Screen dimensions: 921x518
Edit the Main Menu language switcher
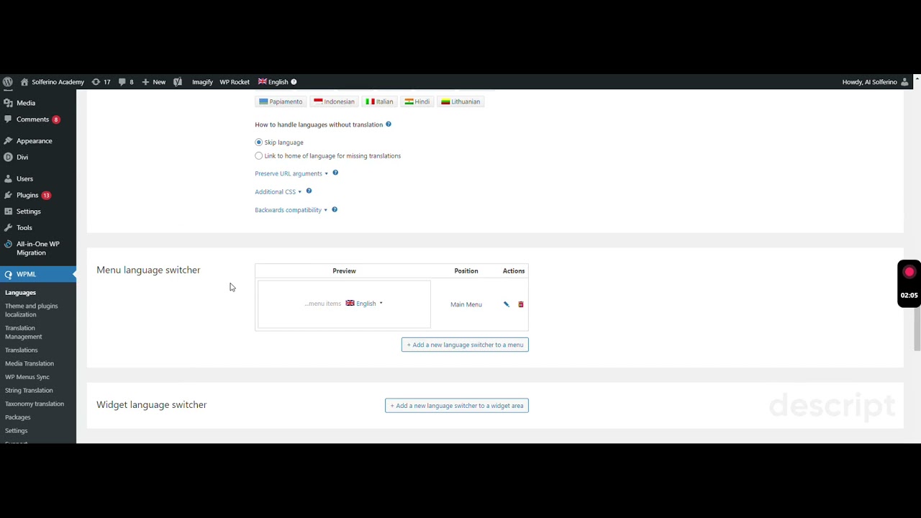507,304
